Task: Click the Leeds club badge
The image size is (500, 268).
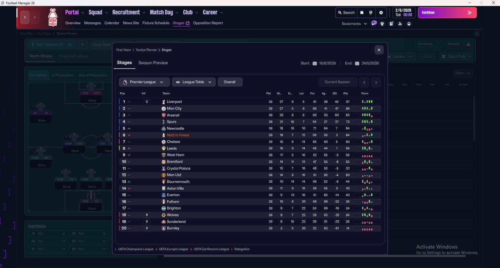Action: pos(164,148)
